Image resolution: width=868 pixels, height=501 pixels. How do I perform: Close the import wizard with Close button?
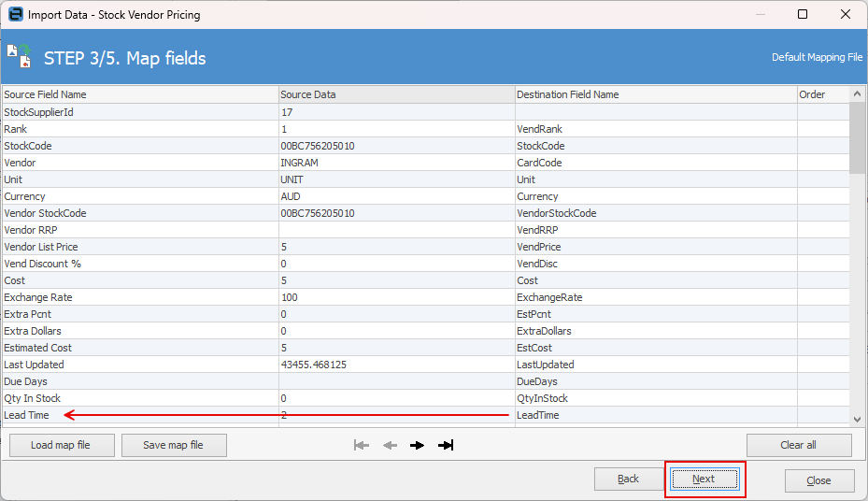coord(818,480)
